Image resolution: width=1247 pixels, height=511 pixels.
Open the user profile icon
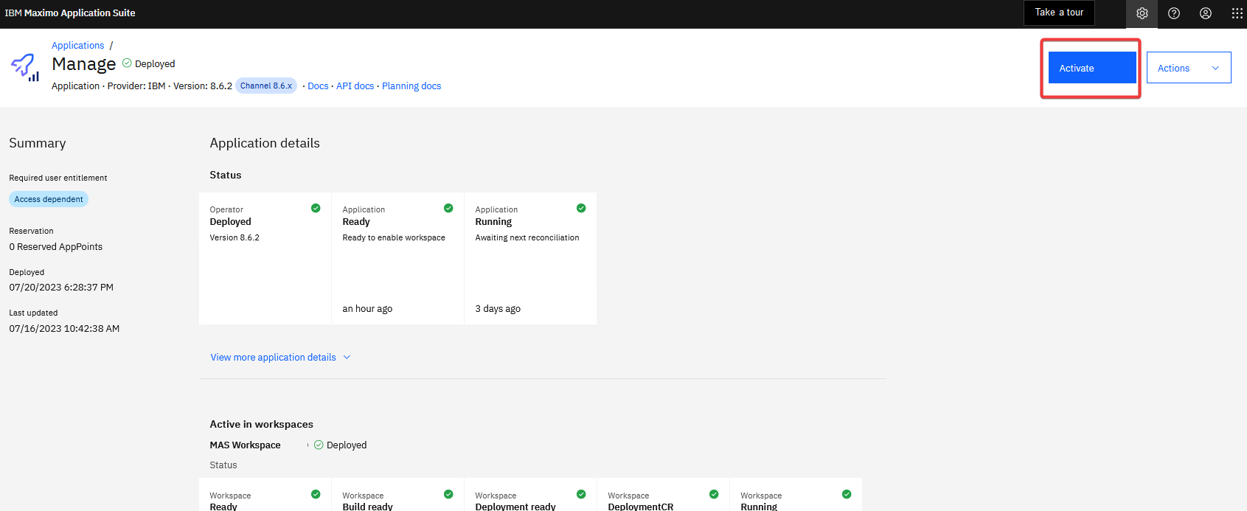1206,13
